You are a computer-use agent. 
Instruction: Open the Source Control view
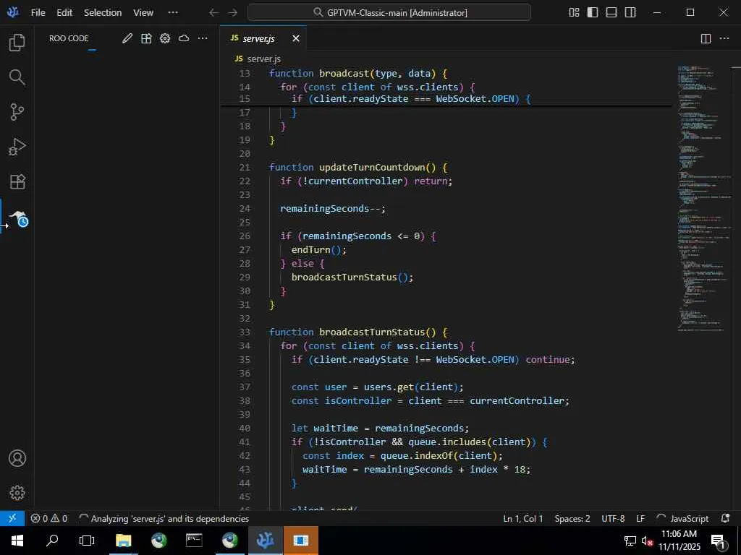point(17,112)
